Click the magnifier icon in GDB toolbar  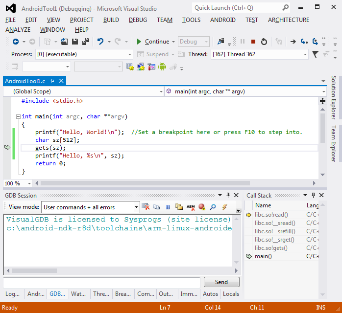(213, 207)
